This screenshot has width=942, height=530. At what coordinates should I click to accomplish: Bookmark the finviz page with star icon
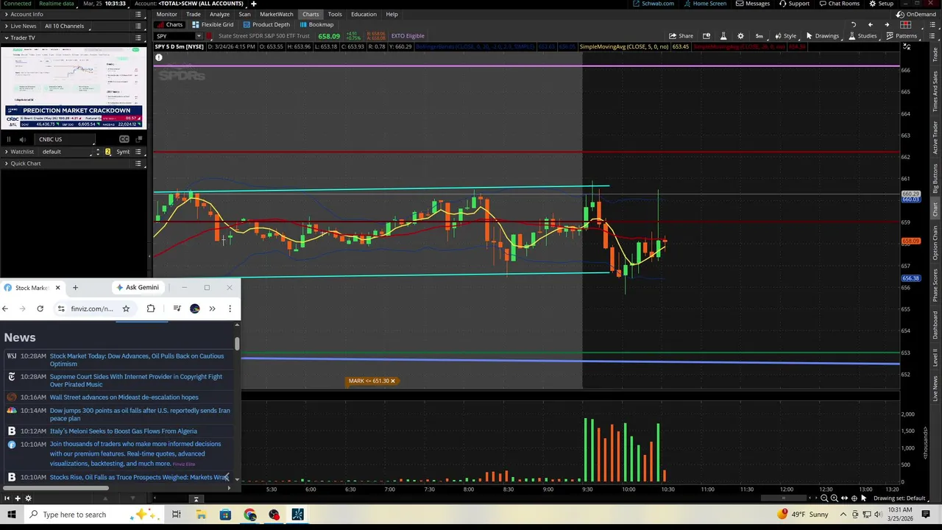point(126,308)
